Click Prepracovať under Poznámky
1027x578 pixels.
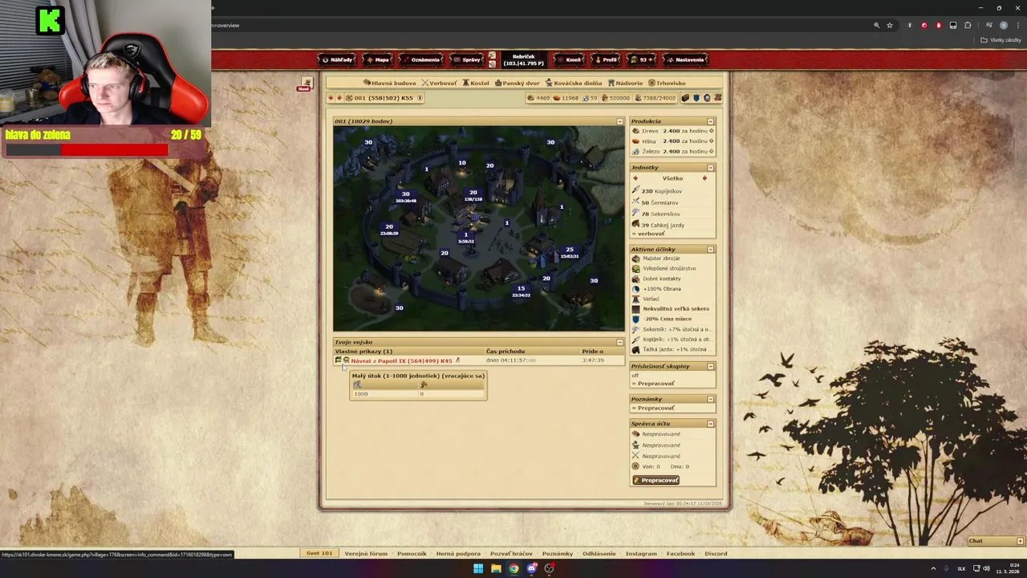pyautogui.click(x=656, y=408)
